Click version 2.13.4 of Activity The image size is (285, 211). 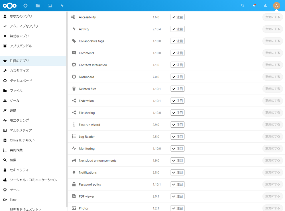pyautogui.click(x=157, y=29)
